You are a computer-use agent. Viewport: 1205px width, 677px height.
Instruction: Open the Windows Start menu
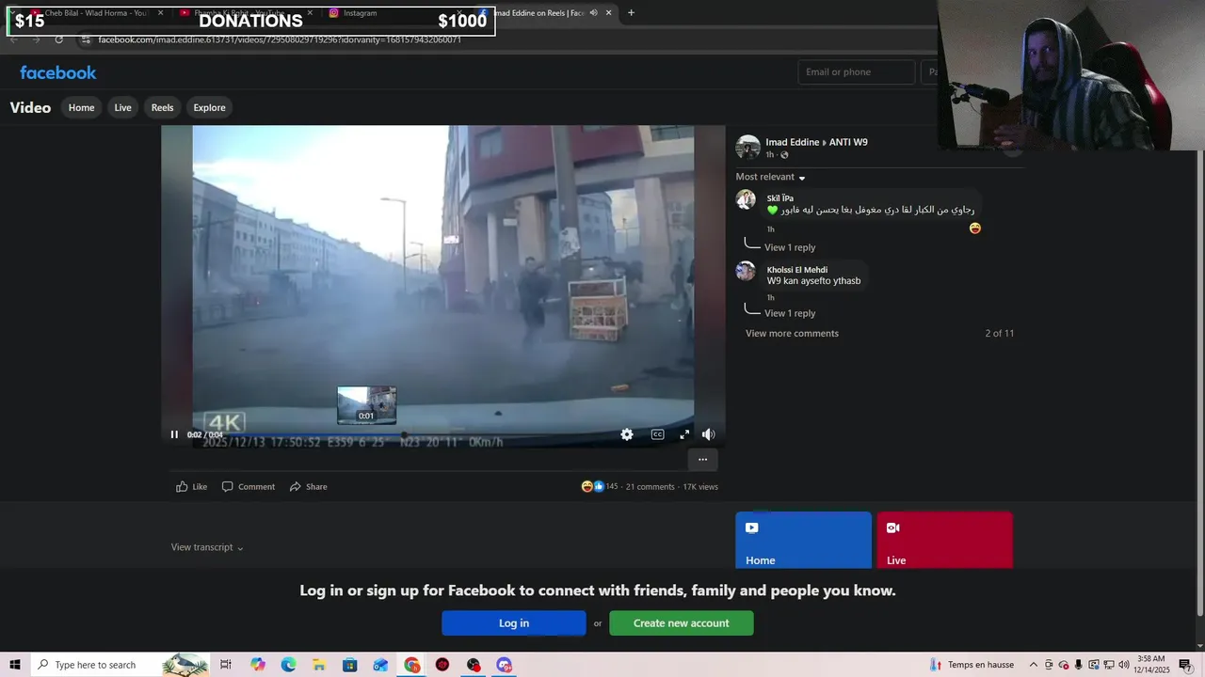coord(15,665)
